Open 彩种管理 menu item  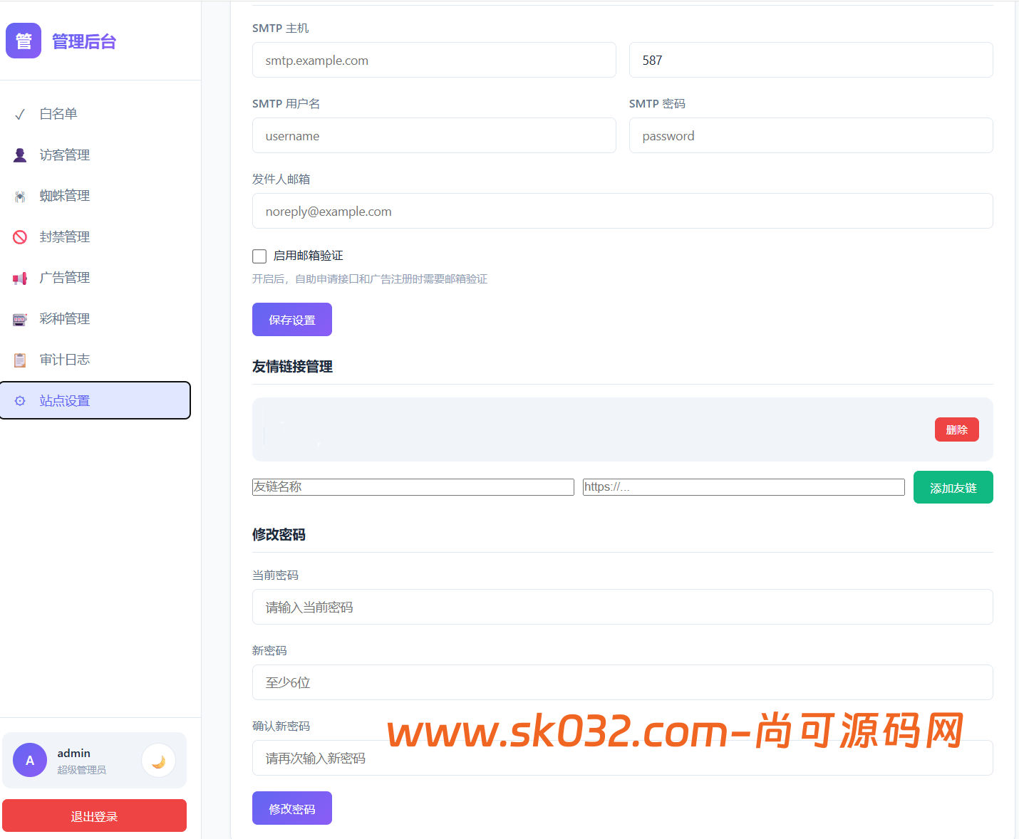pos(95,318)
